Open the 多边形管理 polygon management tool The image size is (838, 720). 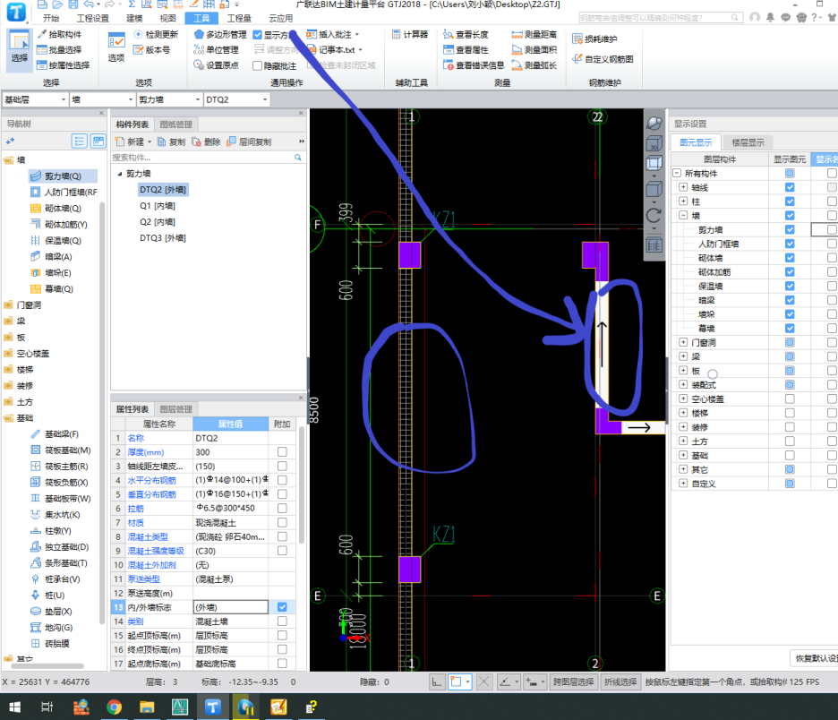pos(219,34)
